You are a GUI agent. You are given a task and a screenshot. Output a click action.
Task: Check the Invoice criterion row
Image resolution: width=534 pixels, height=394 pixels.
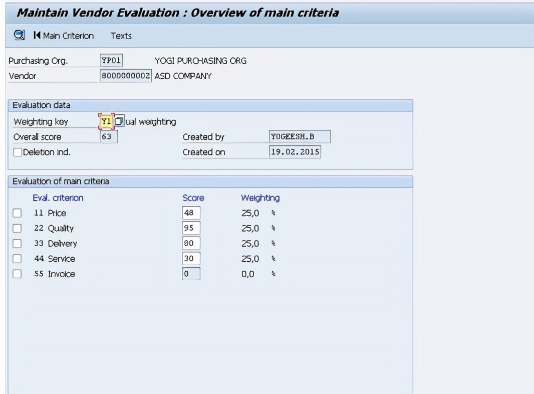(x=17, y=274)
